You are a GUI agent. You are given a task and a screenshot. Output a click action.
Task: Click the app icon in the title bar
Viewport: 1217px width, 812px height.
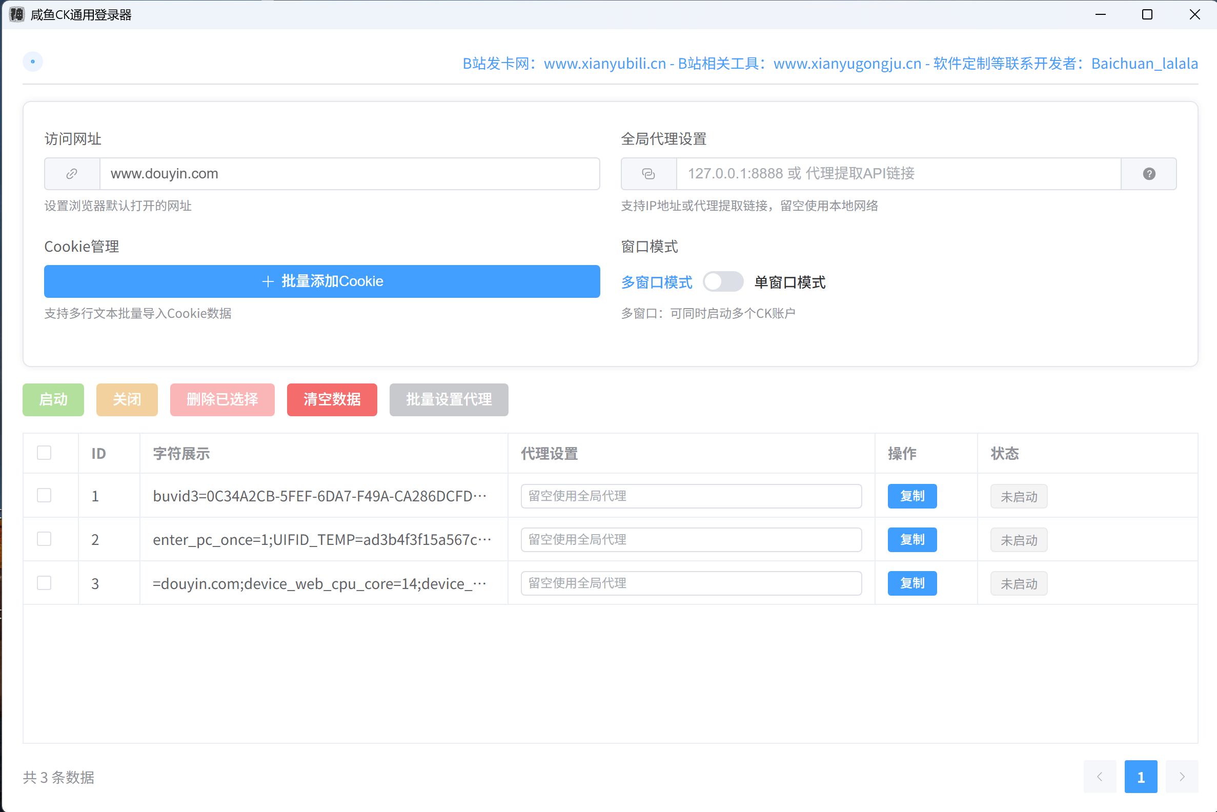click(16, 14)
